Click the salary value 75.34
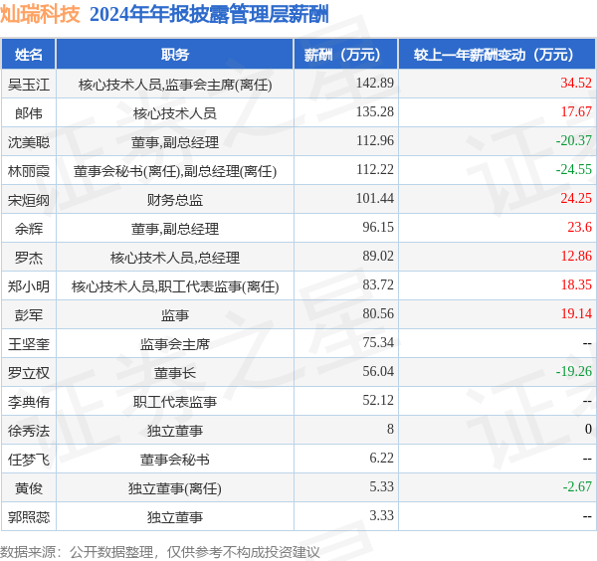 point(378,342)
